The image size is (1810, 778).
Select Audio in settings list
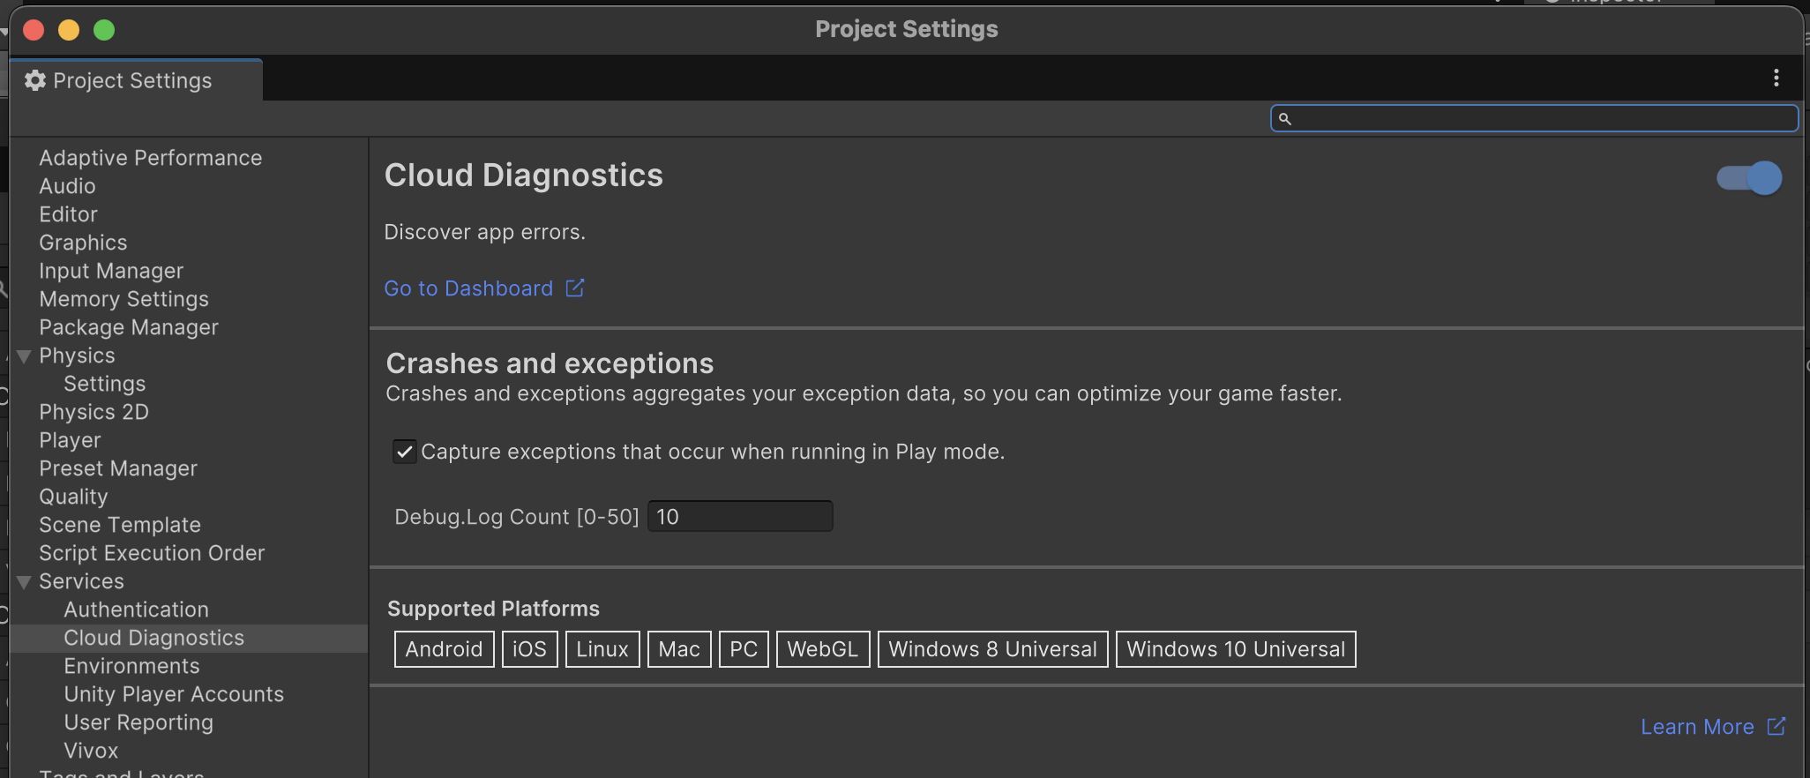point(67,186)
